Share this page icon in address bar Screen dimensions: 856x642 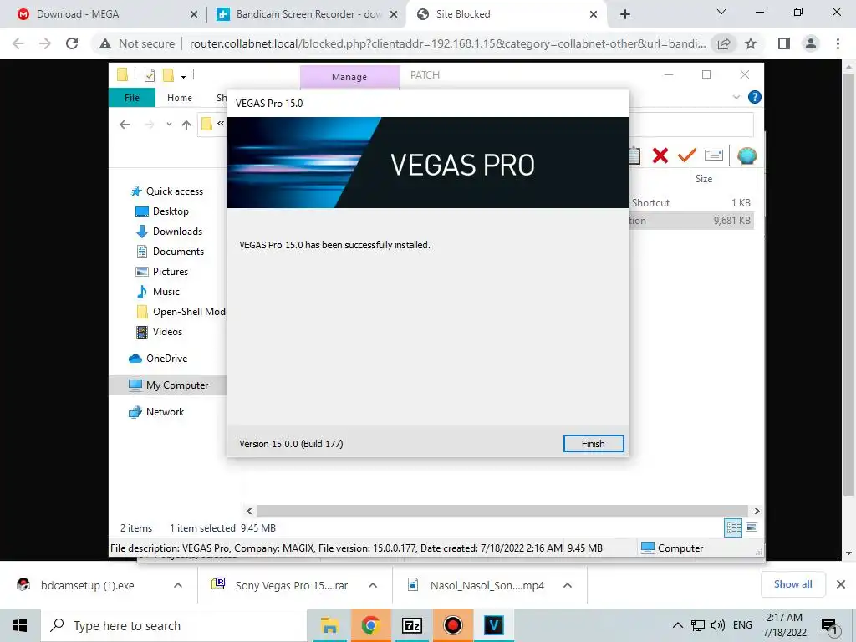[x=724, y=43]
